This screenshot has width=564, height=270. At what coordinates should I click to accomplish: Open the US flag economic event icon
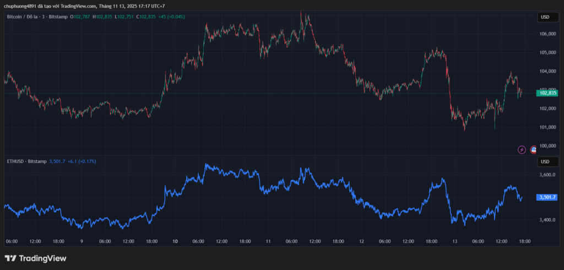coord(533,149)
